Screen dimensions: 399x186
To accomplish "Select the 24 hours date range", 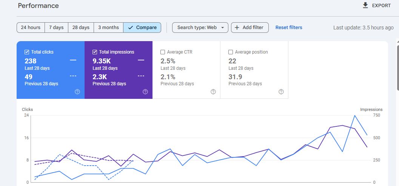I will (31, 28).
